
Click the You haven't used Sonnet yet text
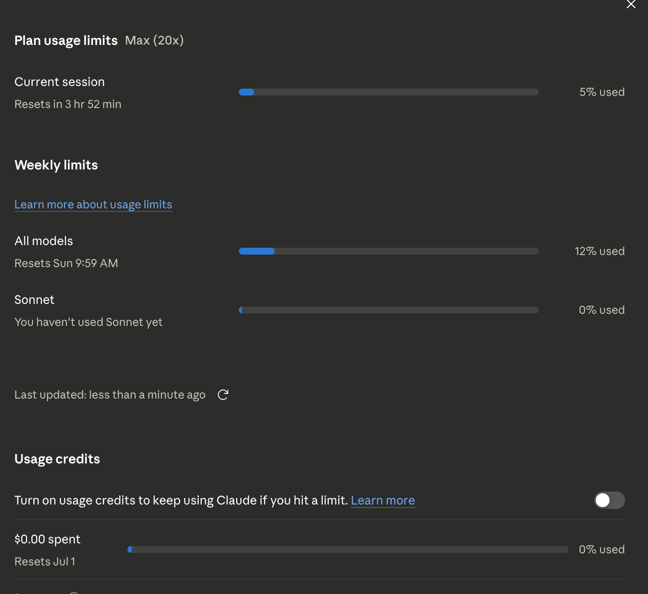89,322
